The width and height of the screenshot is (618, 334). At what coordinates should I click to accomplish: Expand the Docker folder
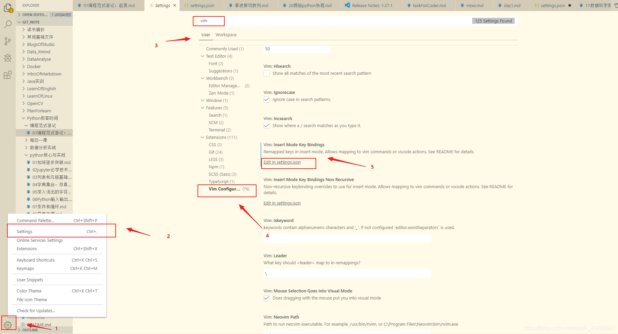44,66
